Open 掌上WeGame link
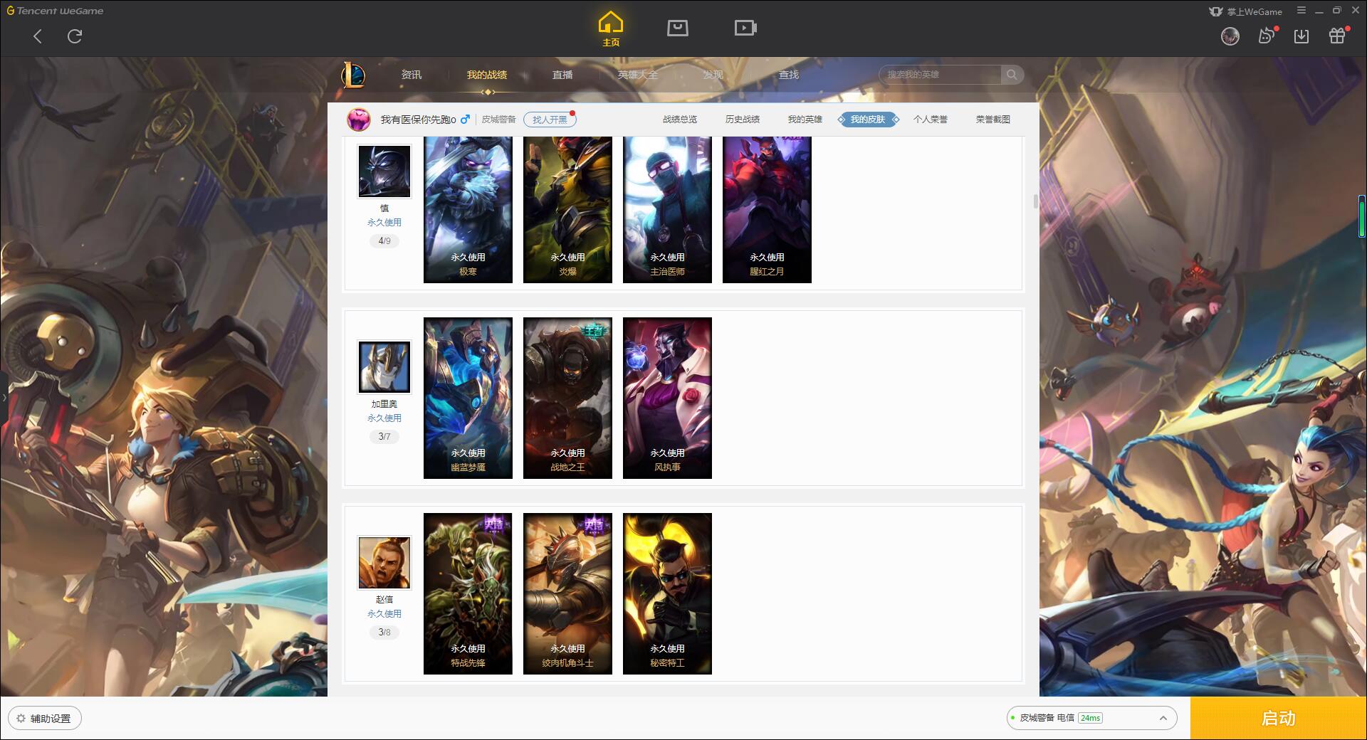This screenshot has width=1367, height=740. 1245,11
